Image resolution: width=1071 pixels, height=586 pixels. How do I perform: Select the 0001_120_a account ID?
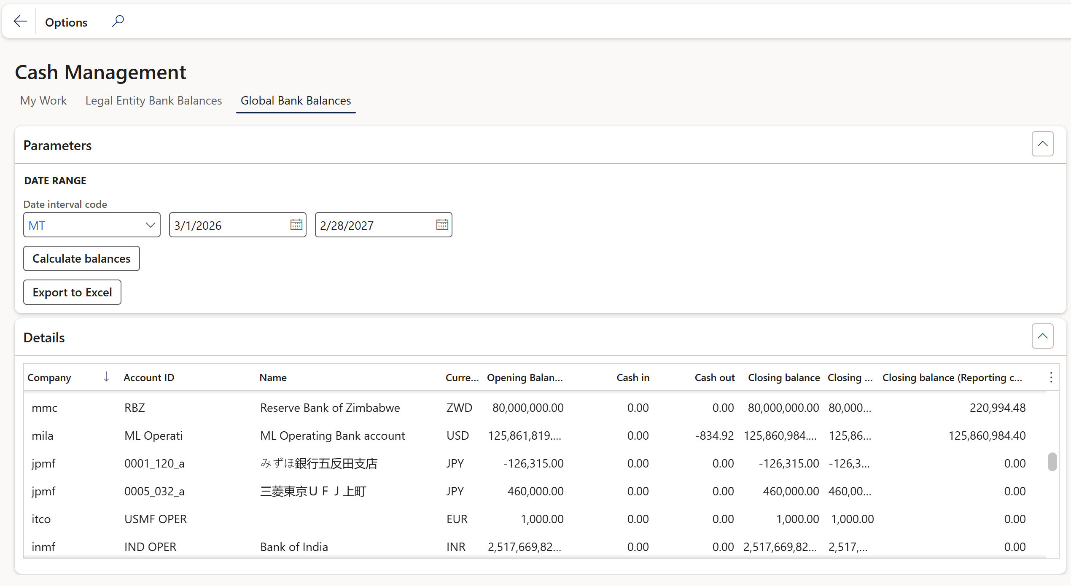coord(154,463)
